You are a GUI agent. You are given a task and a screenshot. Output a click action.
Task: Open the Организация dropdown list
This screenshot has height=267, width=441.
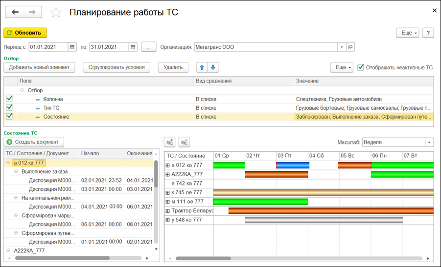tap(341, 47)
